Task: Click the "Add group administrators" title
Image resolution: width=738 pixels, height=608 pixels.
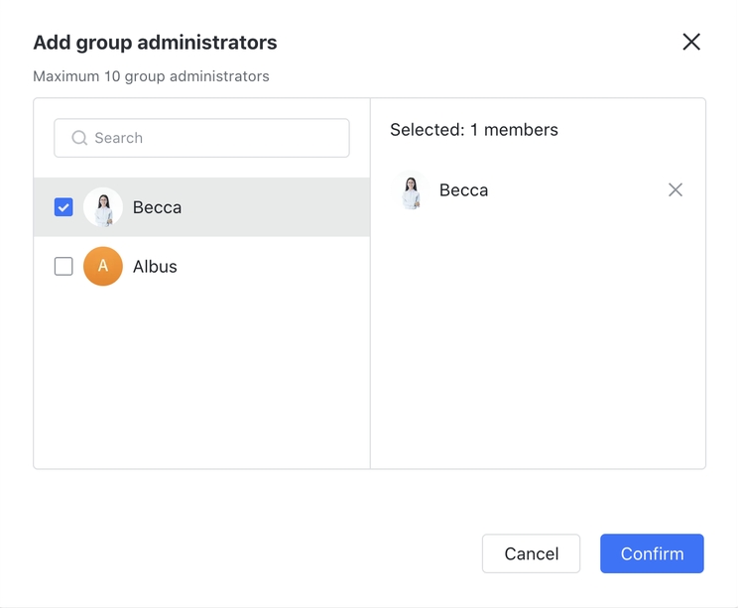Action: click(x=155, y=43)
